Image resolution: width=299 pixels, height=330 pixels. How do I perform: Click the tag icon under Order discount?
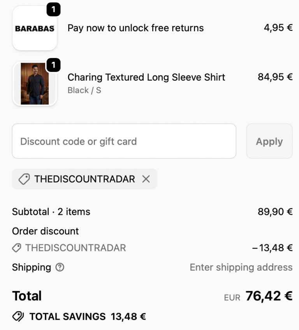coord(16,248)
